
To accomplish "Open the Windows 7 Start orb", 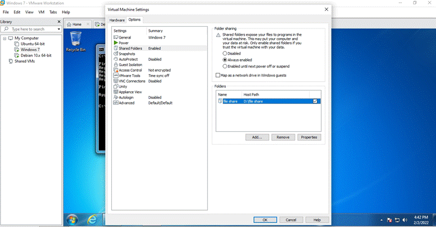I will (72, 220).
